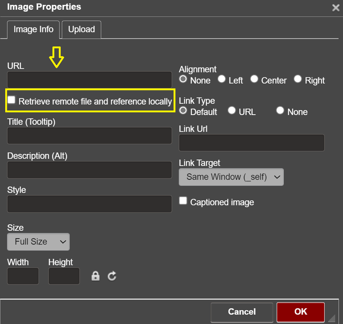Click the Cancel button
The width and height of the screenshot is (343, 324).
coord(242,312)
